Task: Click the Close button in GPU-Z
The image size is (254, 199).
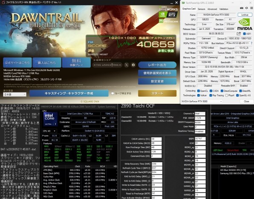Action: click(x=246, y=101)
